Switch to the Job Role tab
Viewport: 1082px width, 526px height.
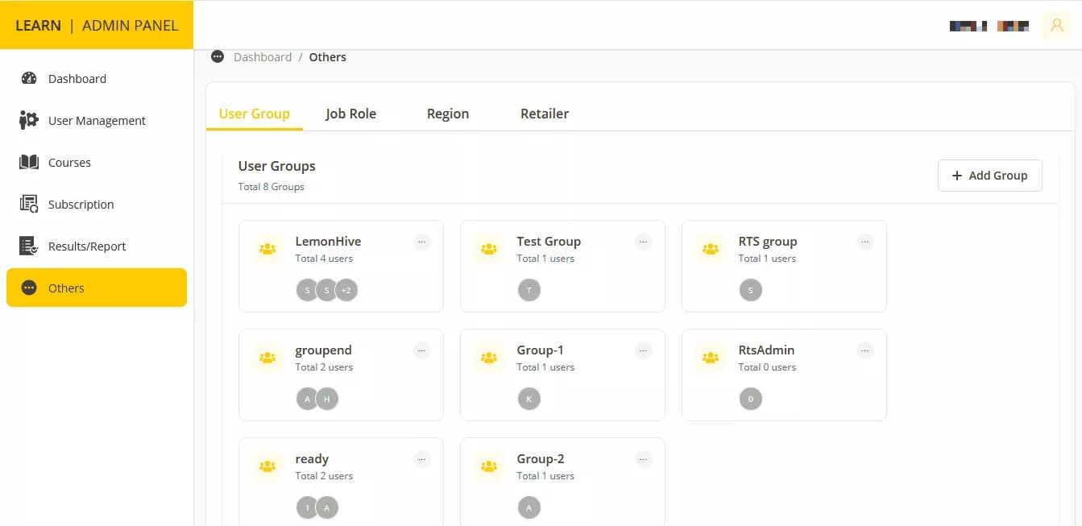[x=350, y=114]
